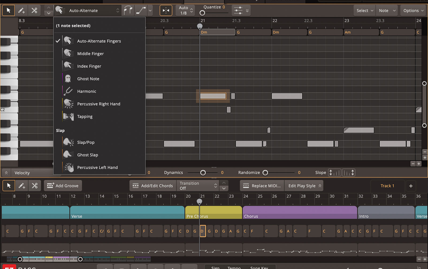Image resolution: width=428 pixels, height=269 pixels.
Task: Open the Options dropdown menu
Action: [413, 11]
